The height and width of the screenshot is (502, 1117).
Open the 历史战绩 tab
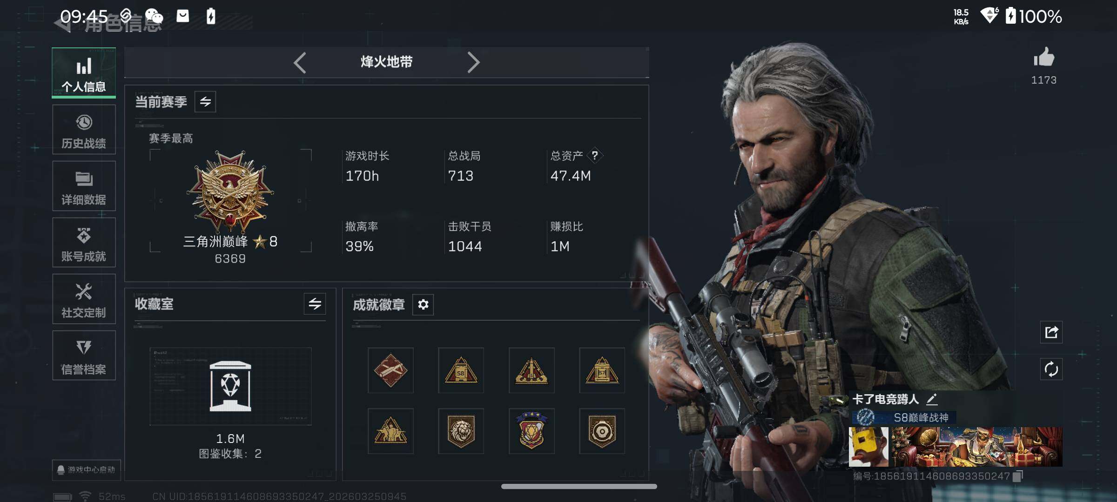click(84, 130)
